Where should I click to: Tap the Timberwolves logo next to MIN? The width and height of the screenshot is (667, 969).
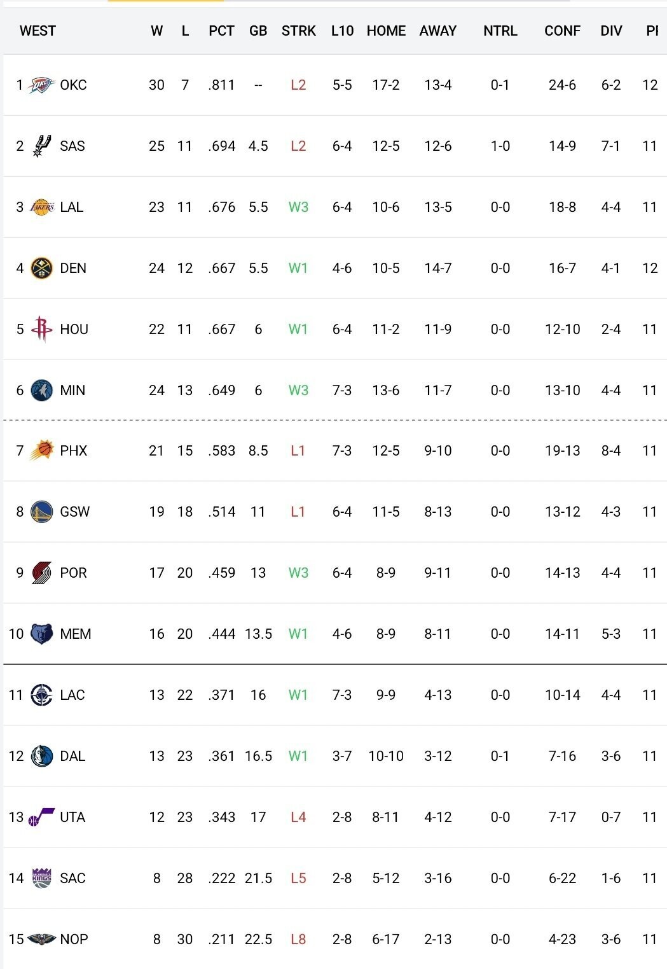tap(41, 390)
